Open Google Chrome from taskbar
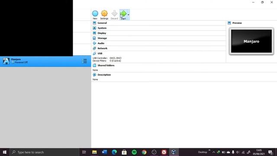 [144, 152]
